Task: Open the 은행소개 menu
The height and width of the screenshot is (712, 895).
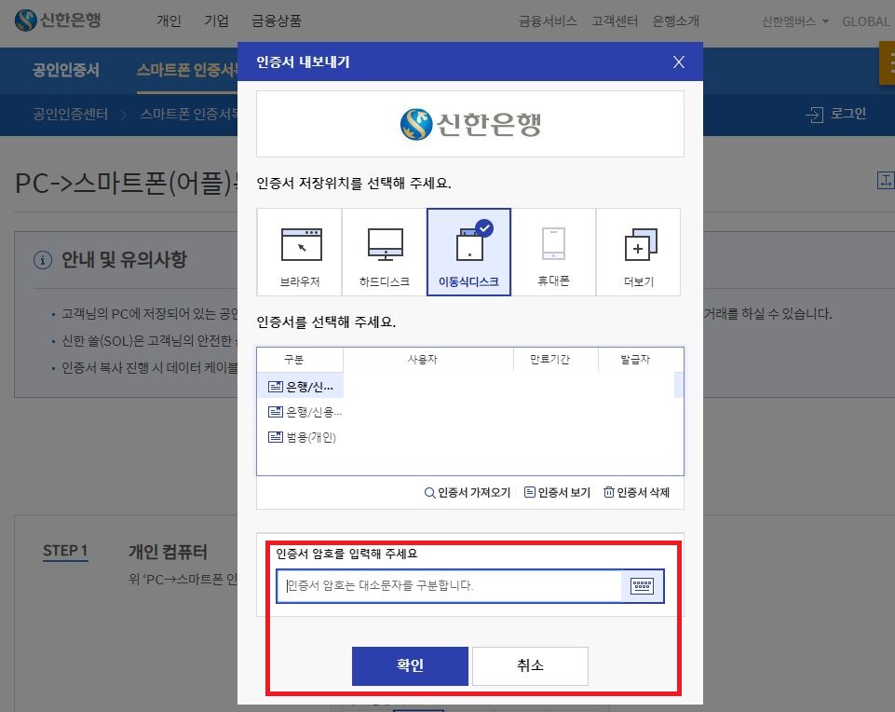Action: point(675,21)
